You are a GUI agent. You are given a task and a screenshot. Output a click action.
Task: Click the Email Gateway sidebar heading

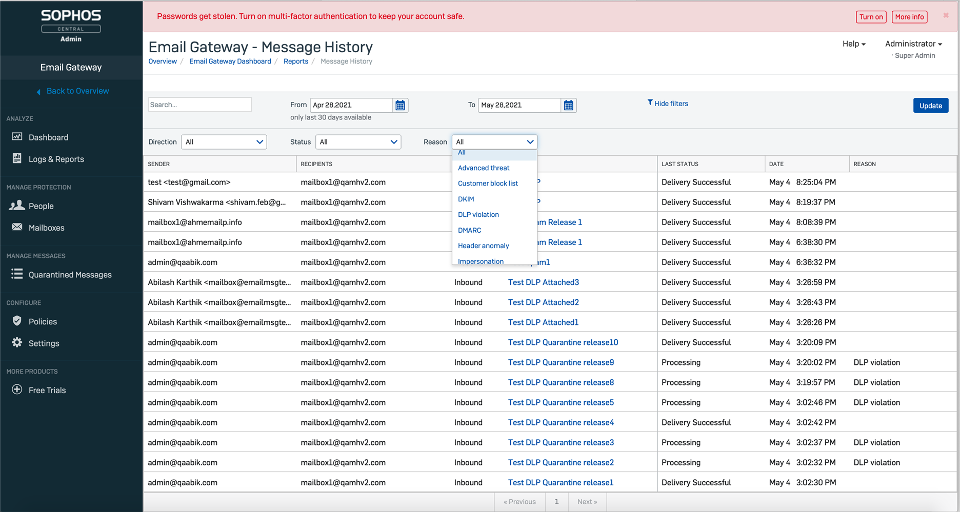71,67
